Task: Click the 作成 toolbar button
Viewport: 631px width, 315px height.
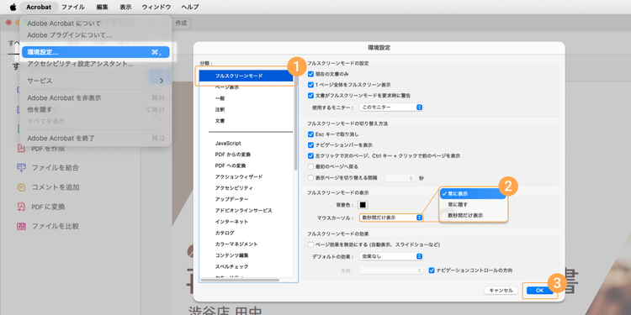Action: pyautogui.click(x=182, y=24)
